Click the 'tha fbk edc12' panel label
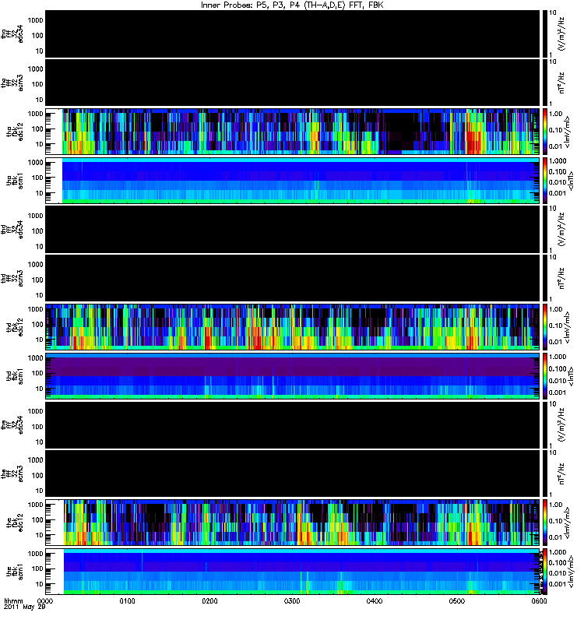584x623 pixels. [x=15, y=132]
